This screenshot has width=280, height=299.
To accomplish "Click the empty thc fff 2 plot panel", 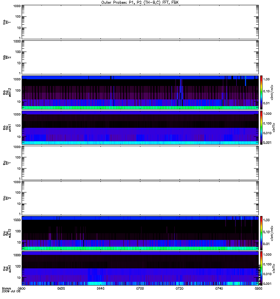I will 140,198.
